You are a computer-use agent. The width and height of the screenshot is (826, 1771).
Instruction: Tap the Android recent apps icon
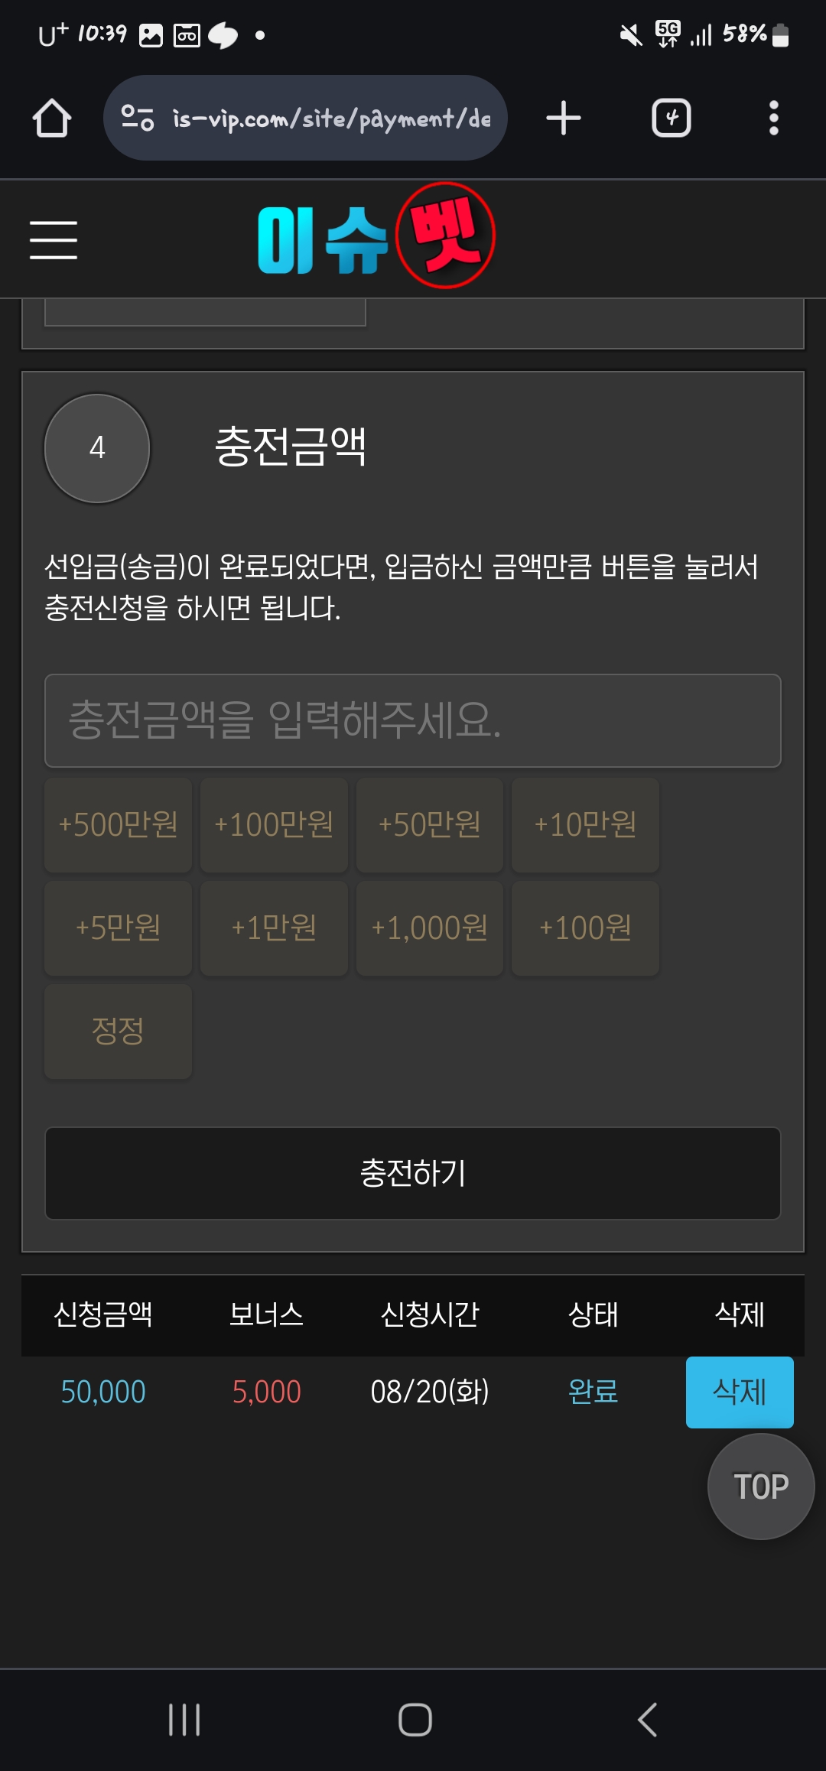tap(184, 1720)
